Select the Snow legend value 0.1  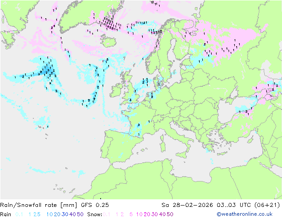tap(106, 214)
